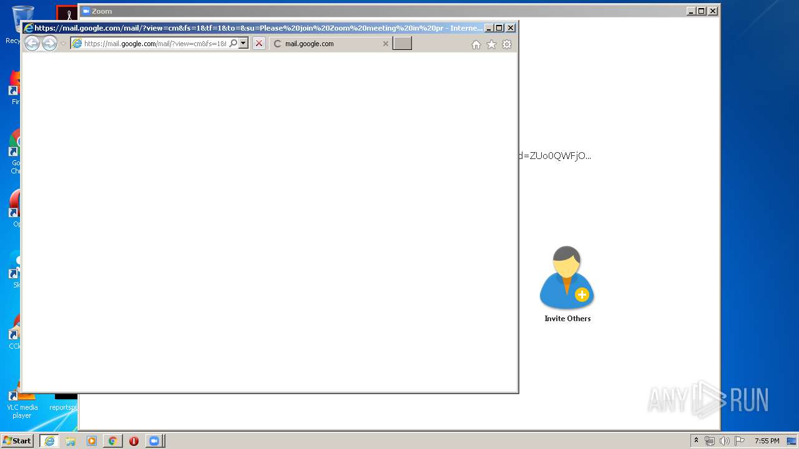Close the Zoom window
799x449 pixels.
click(712, 11)
